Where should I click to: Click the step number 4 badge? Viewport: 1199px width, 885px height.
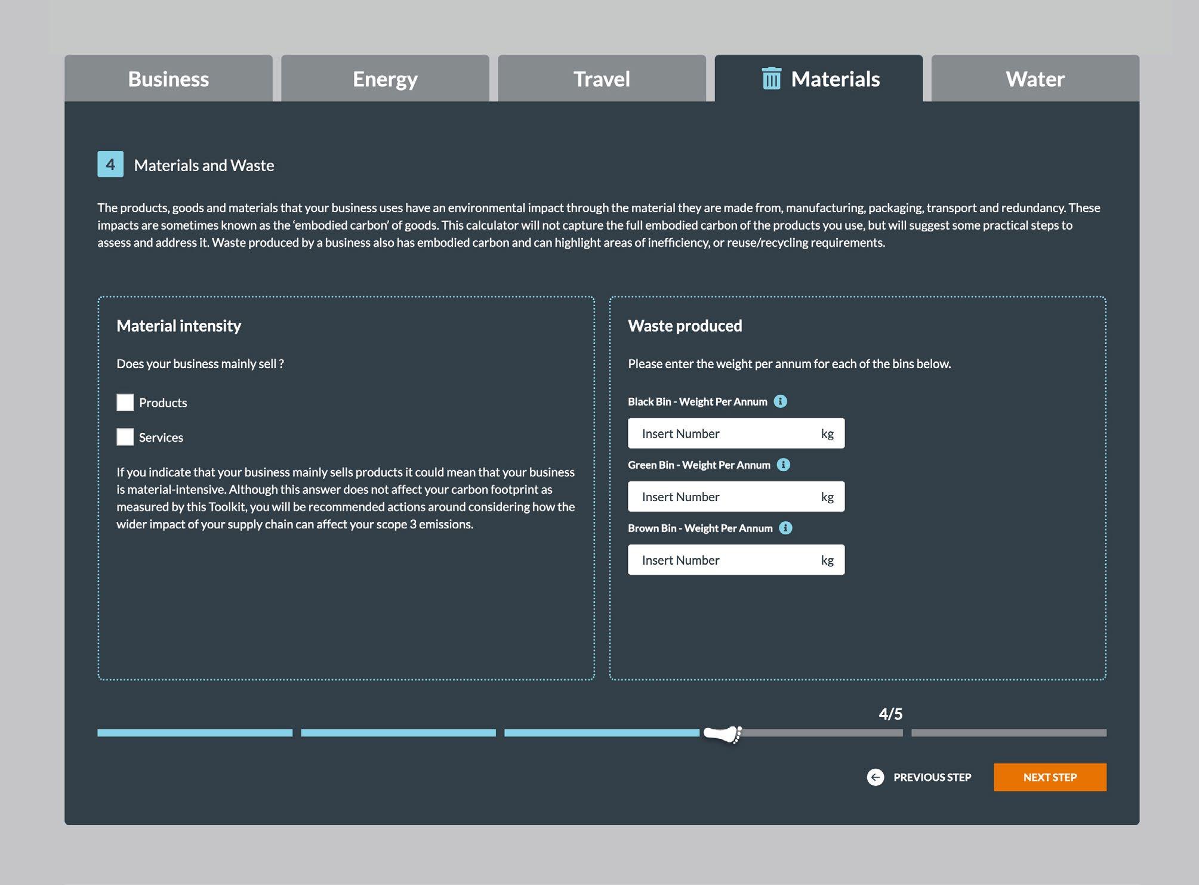pos(110,164)
